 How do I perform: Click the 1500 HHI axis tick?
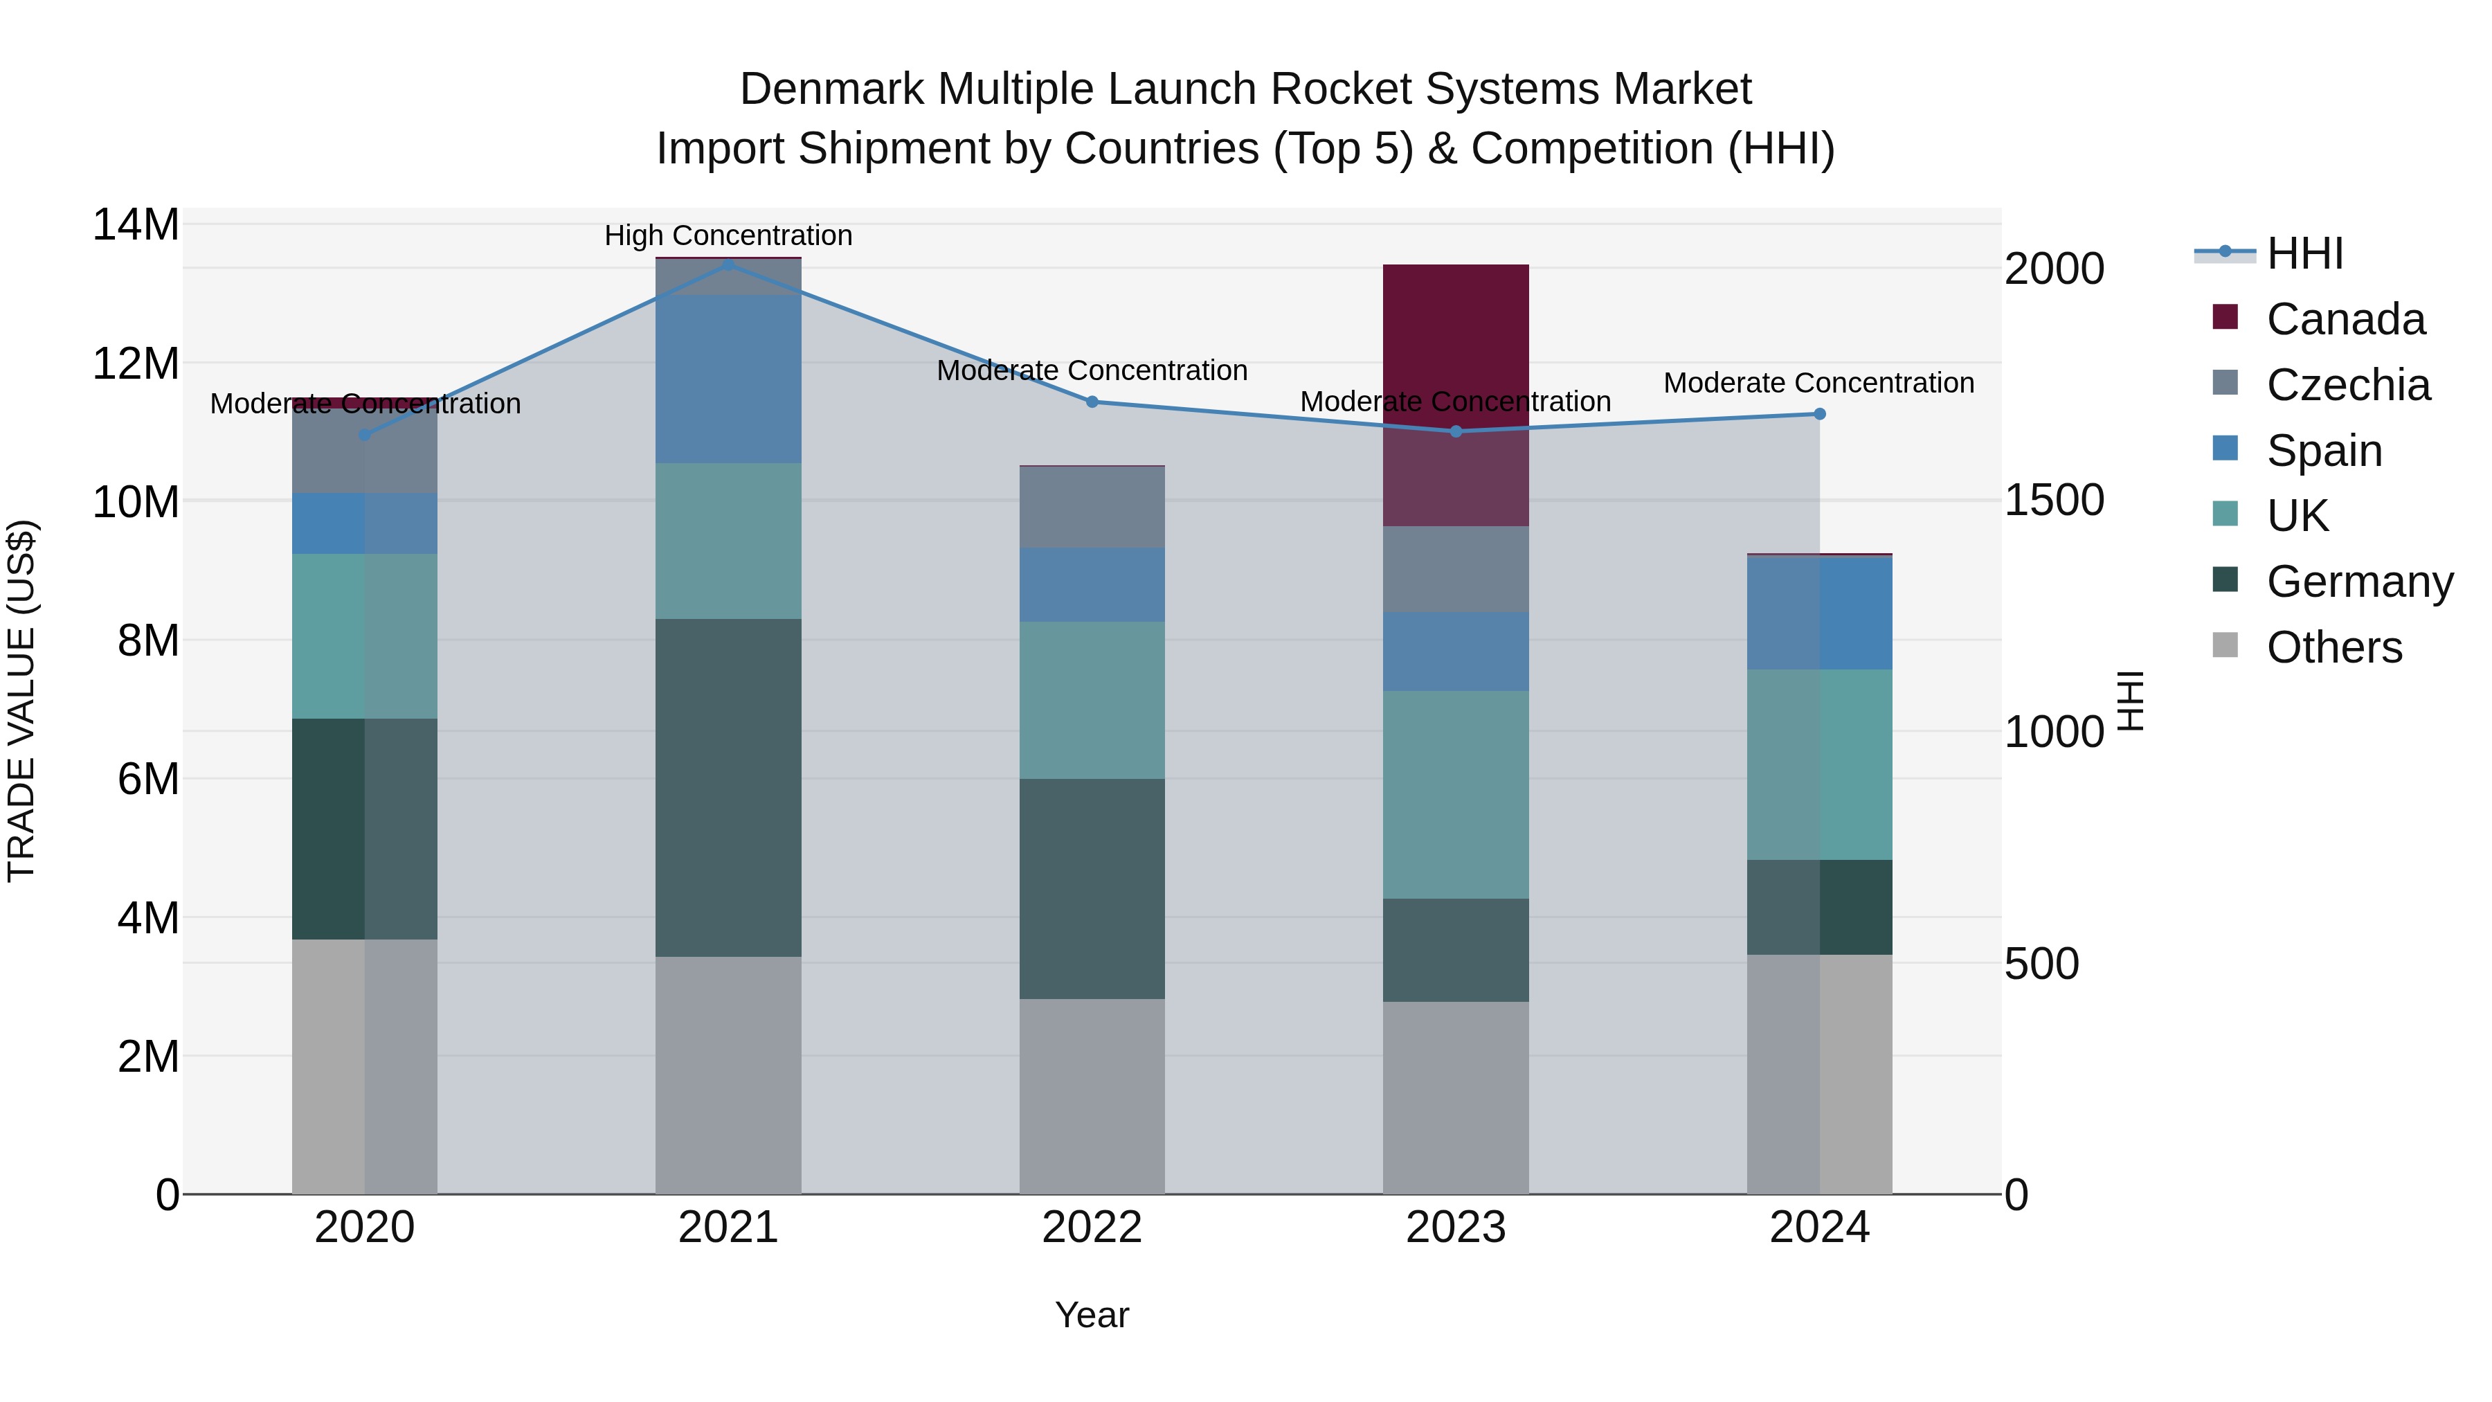coord(2054,499)
